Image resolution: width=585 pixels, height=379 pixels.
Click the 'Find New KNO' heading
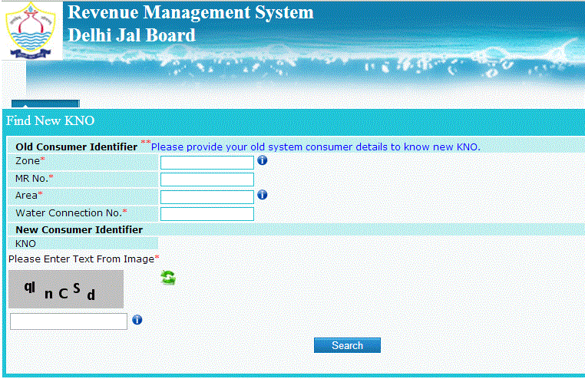coord(51,120)
